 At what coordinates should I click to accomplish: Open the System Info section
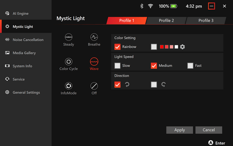click(26, 66)
